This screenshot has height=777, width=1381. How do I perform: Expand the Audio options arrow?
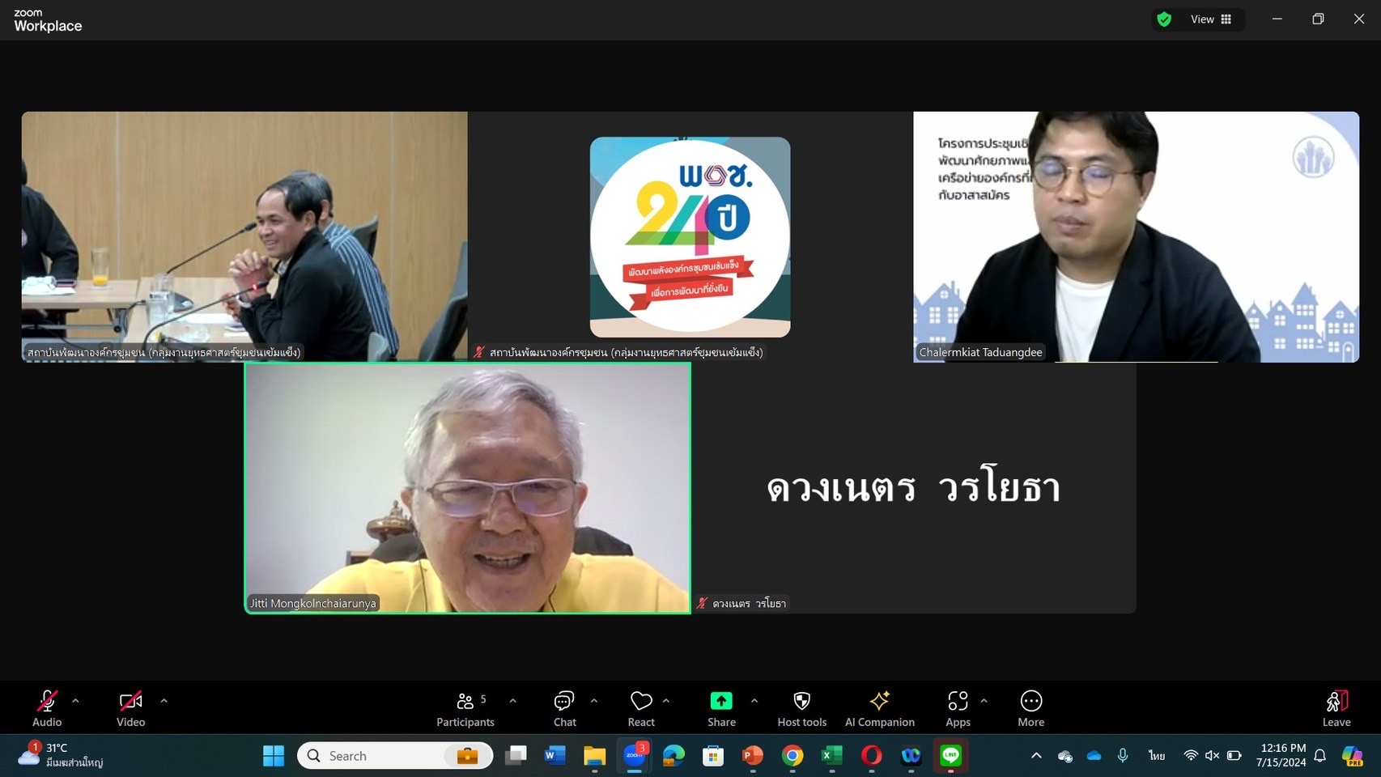75,701
